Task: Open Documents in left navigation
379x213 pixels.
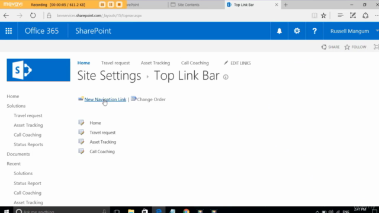Action: 18,154
